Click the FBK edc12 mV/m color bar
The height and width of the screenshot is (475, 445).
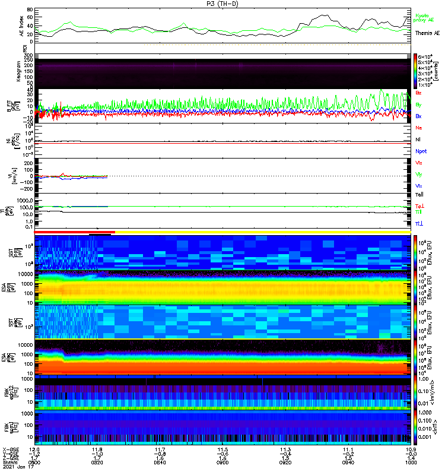click(x=415, y=392)
